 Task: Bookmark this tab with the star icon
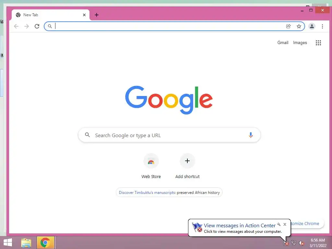[x=299, y=26]
